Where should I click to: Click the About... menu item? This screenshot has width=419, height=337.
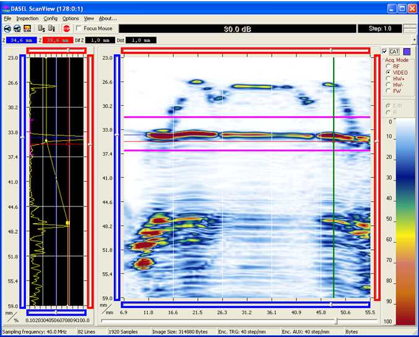click(x=108, y=19)
